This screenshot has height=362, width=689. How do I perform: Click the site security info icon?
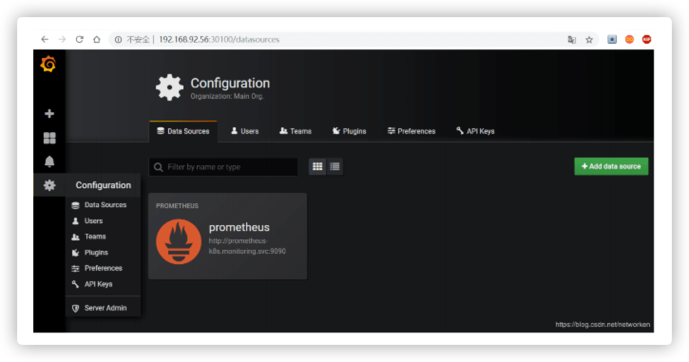pos(118,40)
